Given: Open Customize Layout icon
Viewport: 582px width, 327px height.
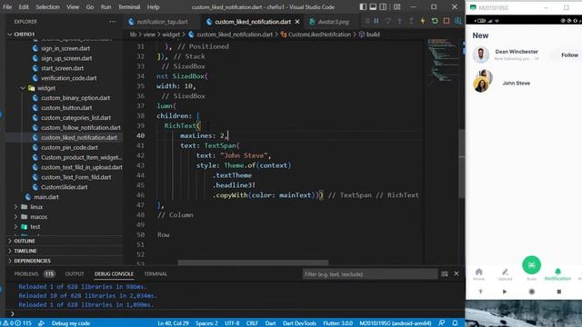Looking at the screenshot, I should [x=396, y=6].
